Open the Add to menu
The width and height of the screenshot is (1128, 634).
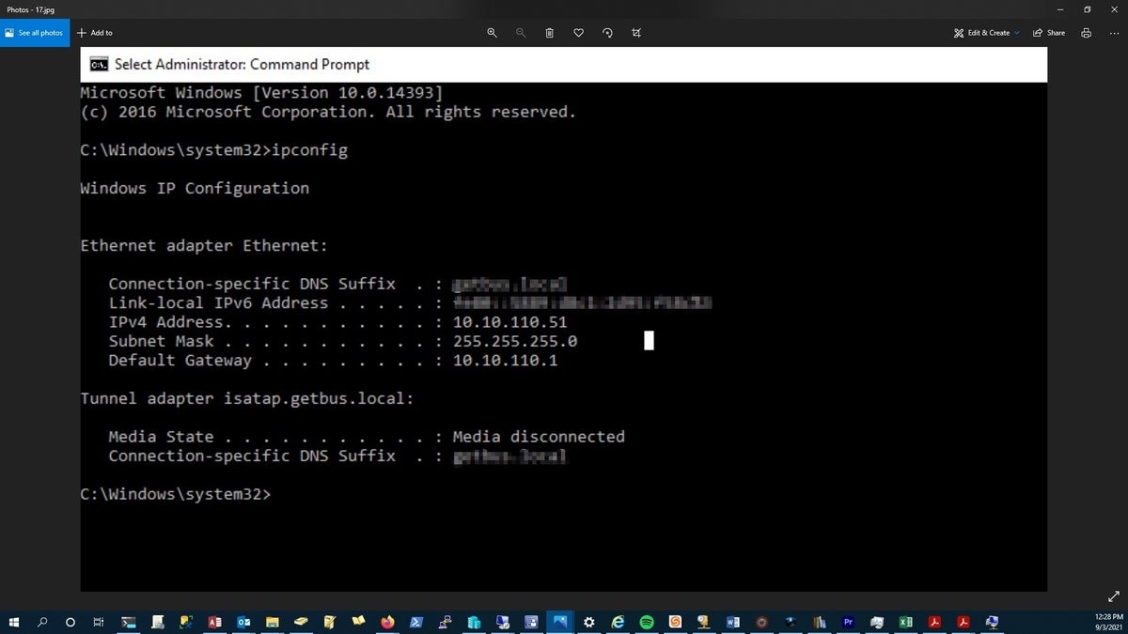[94, 33]
